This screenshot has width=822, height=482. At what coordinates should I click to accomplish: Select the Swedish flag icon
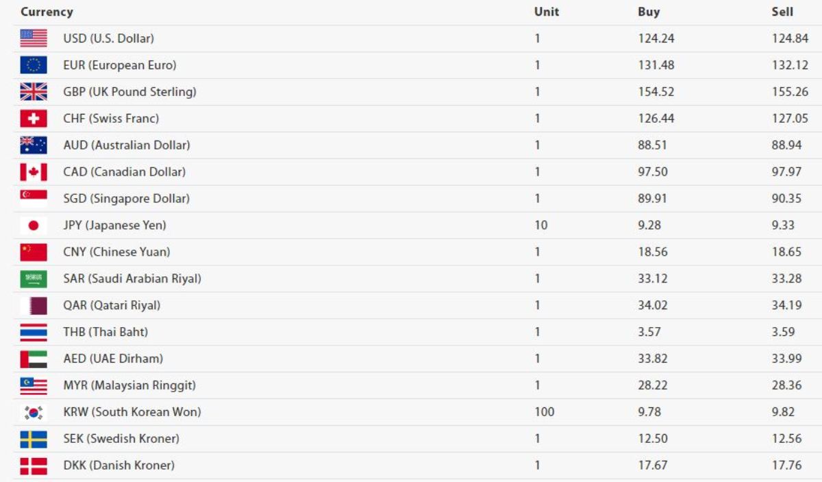[x=34, y=439]
